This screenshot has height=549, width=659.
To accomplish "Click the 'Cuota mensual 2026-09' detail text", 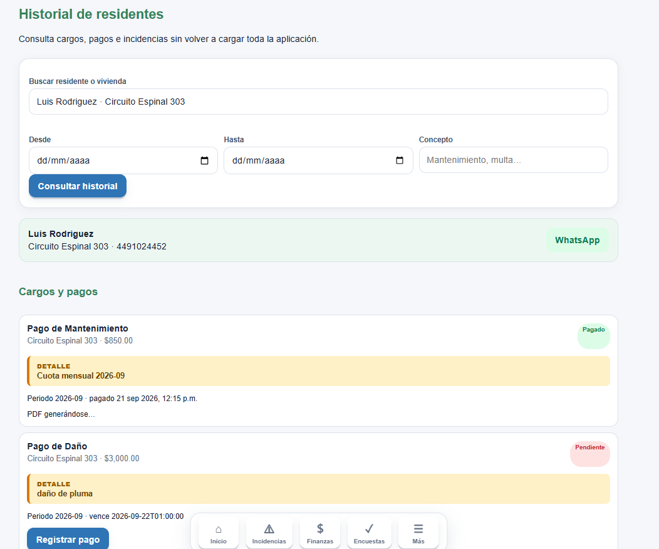I will click(x=81, y=376).
